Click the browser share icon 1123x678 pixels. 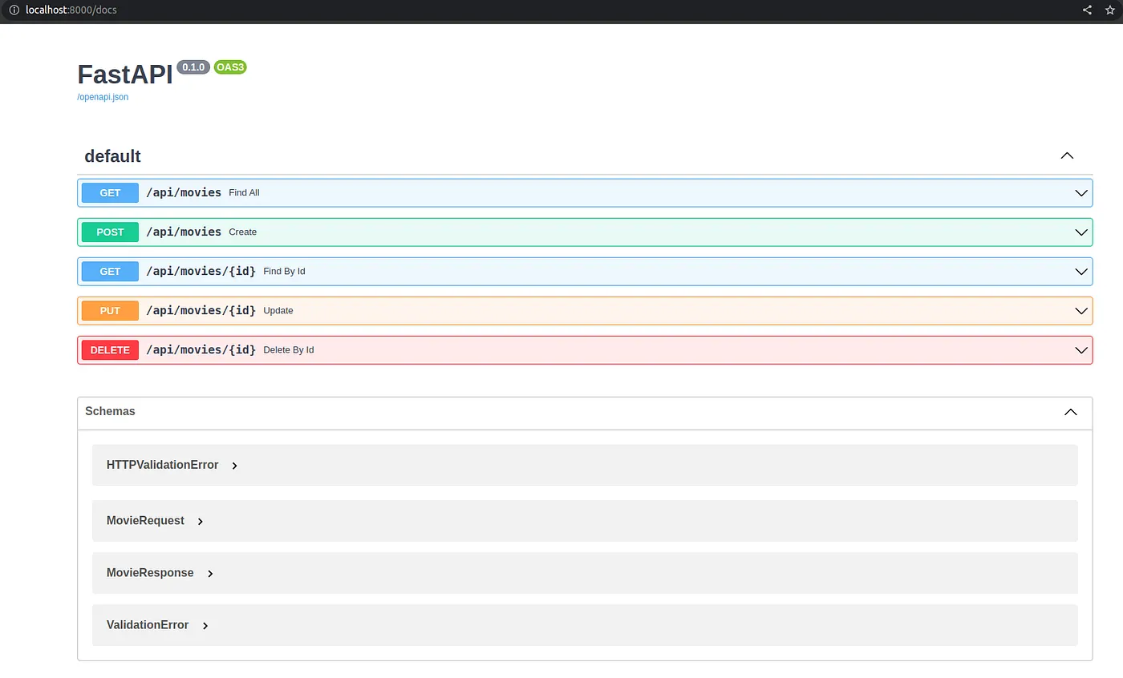point(1087,10)
